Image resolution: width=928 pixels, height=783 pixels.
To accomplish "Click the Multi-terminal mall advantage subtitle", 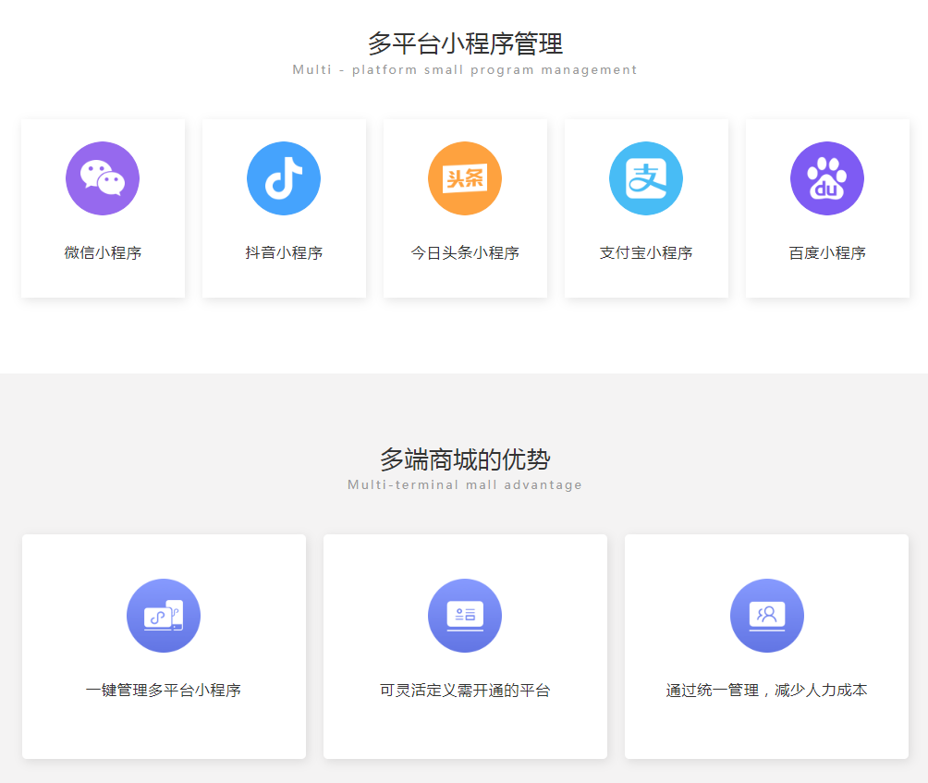I will [x=464, y=483].
